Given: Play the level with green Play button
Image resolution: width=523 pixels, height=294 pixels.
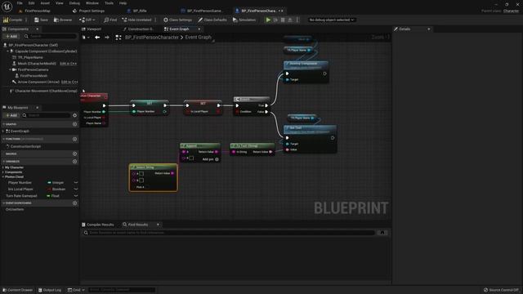Looking at the screenshot, I should point(268,20).
